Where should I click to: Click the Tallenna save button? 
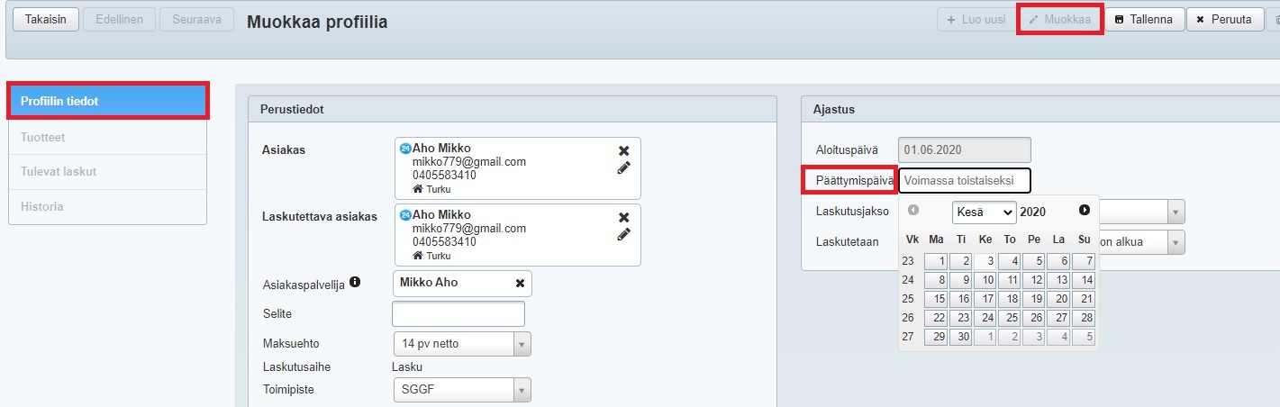[x=1144, y=19]
